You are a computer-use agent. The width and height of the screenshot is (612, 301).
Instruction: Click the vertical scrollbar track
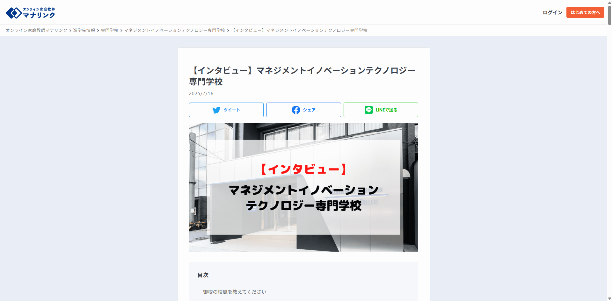(x=609, y=159)
